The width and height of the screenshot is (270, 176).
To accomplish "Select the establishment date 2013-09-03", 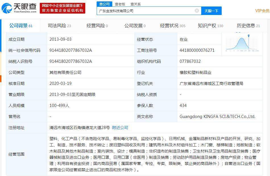I will click(x=61, y=39).
